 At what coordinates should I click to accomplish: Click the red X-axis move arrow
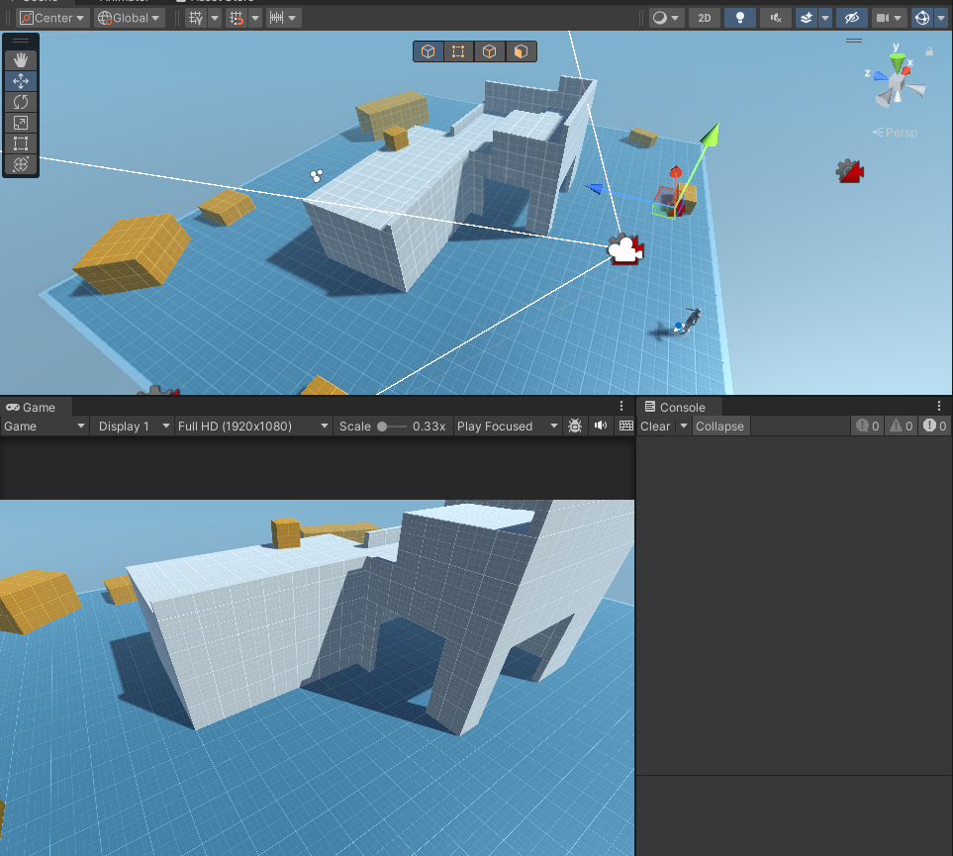676,172
